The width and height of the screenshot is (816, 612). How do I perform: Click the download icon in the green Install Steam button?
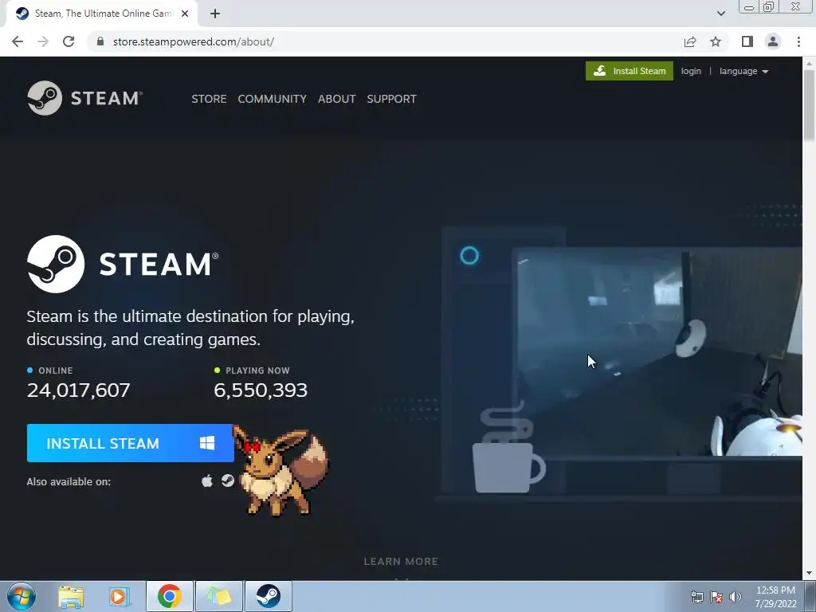pyautogui.click(x=599, y=71)
